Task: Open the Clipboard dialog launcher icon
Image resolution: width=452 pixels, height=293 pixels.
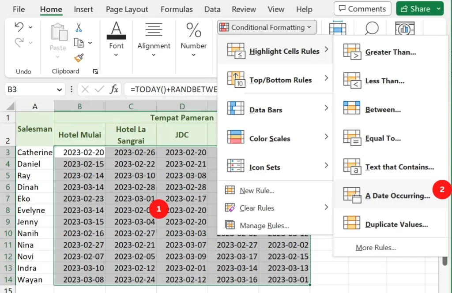Action: click(x=95, y=71)
